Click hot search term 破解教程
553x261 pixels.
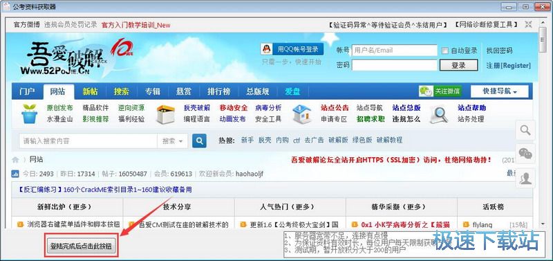tap(389, 141)
